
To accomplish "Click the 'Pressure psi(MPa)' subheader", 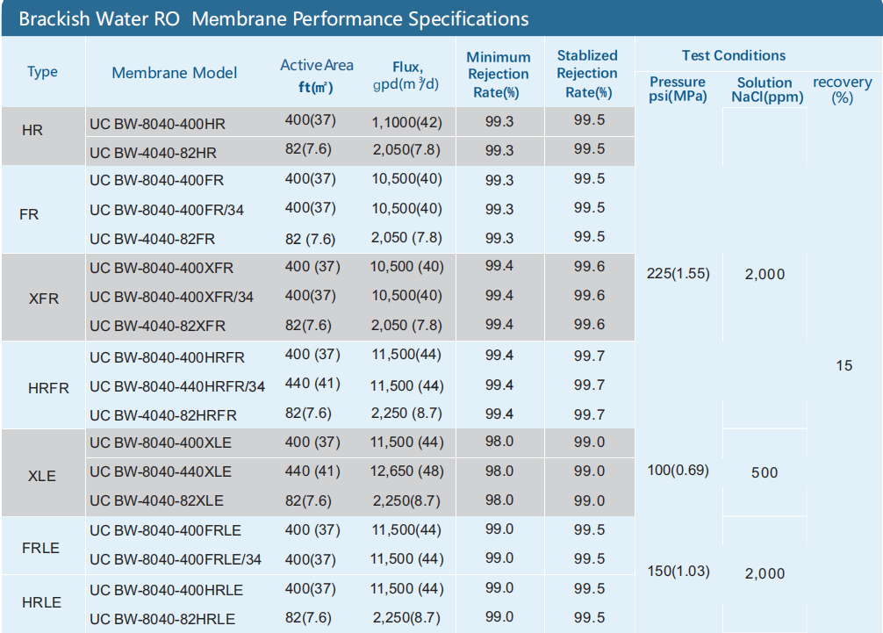I will point(678,89).
